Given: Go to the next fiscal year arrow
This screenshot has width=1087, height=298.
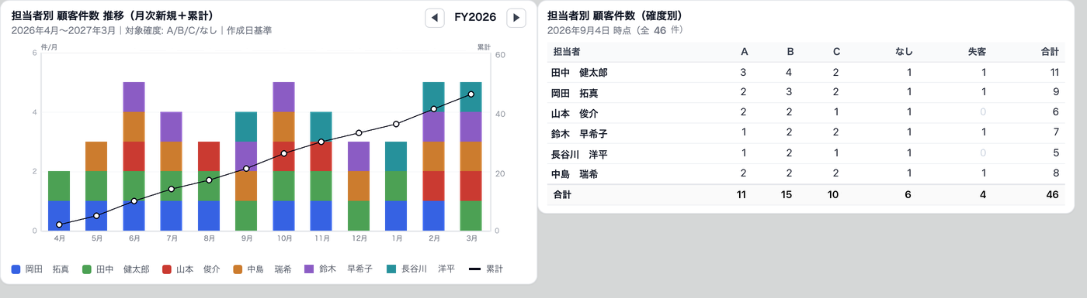Looking at the screenshot, I should click(x=516, y=18).
